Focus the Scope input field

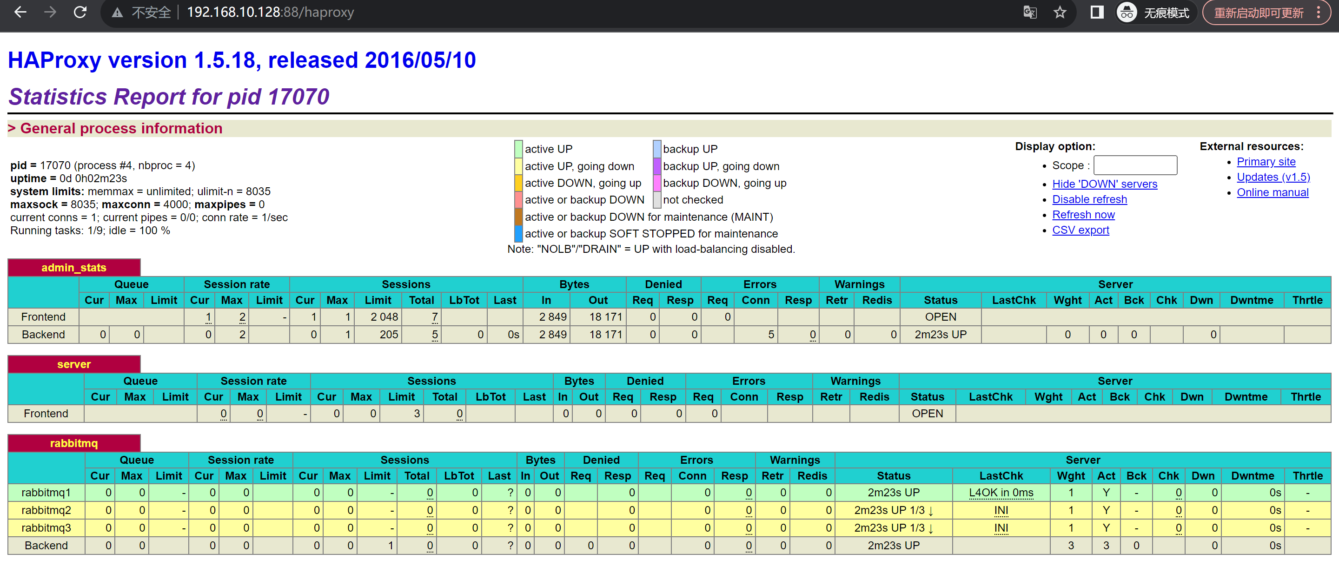[1135, 165]
